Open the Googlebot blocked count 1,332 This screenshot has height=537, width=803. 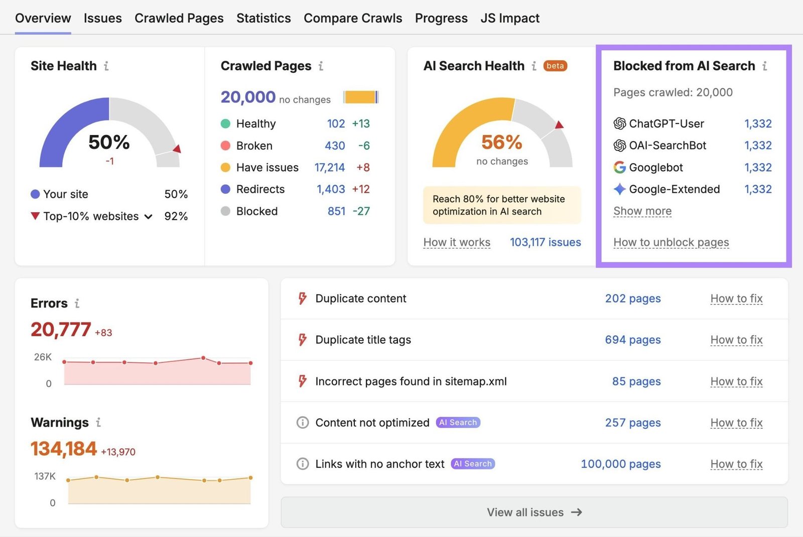[758, 167]
